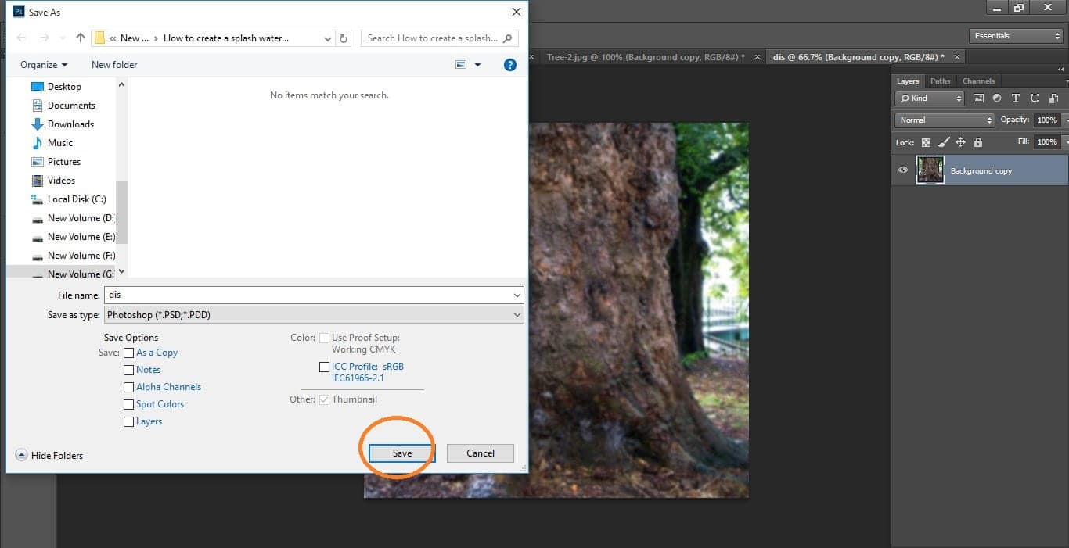This screenshot has width=1069, height=548.
Task: Filter for pixel layers in Layers panel
Action: [x=978, y=98]
